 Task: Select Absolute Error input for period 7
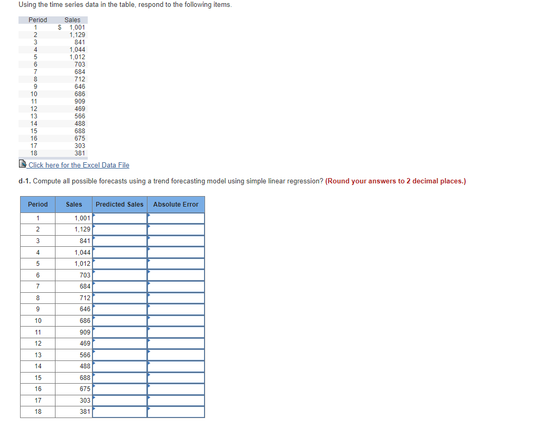[176, 286]
